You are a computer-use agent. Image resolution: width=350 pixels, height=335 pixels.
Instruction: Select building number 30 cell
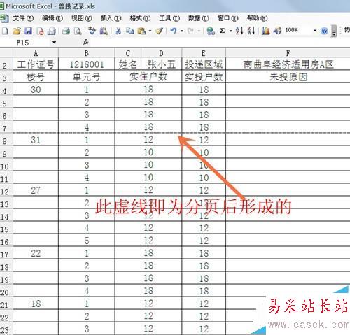tap(36, 90)
